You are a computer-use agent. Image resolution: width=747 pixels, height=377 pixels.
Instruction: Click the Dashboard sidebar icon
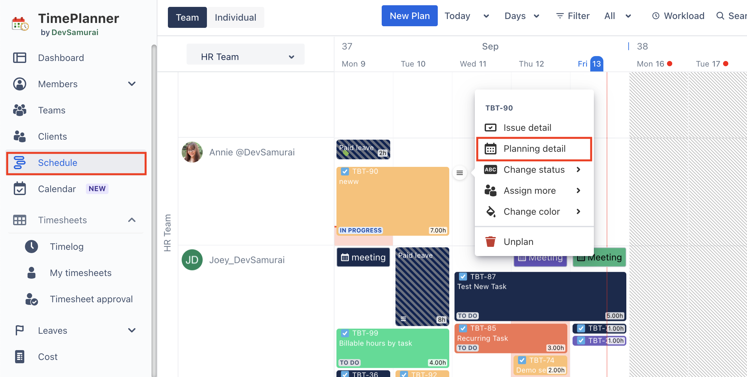[x=20, y=58]
